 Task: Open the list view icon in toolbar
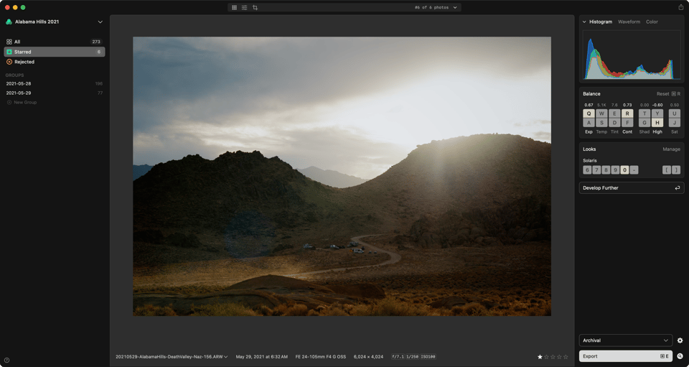pos(244,7)
